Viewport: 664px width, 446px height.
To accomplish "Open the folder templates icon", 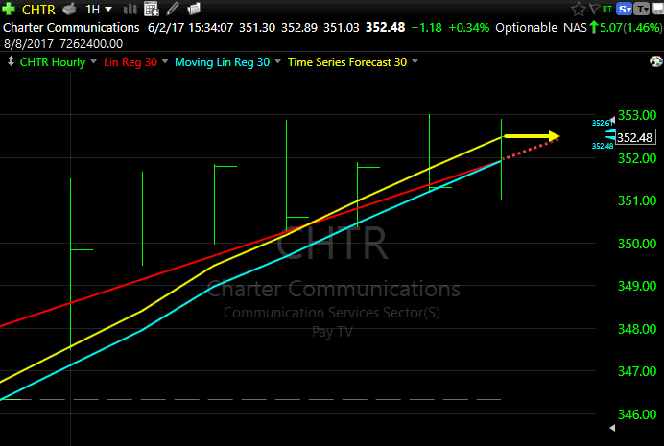I will click(194, 9).
